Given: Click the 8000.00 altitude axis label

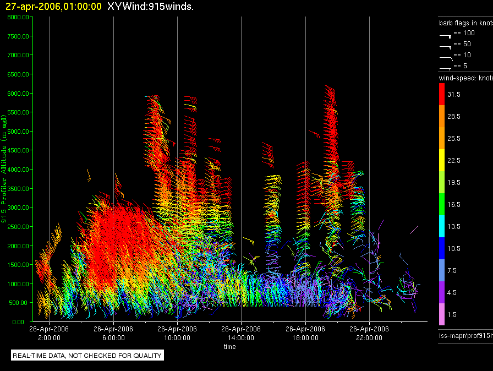Looking at the screenshot, I should pos(18,17).
